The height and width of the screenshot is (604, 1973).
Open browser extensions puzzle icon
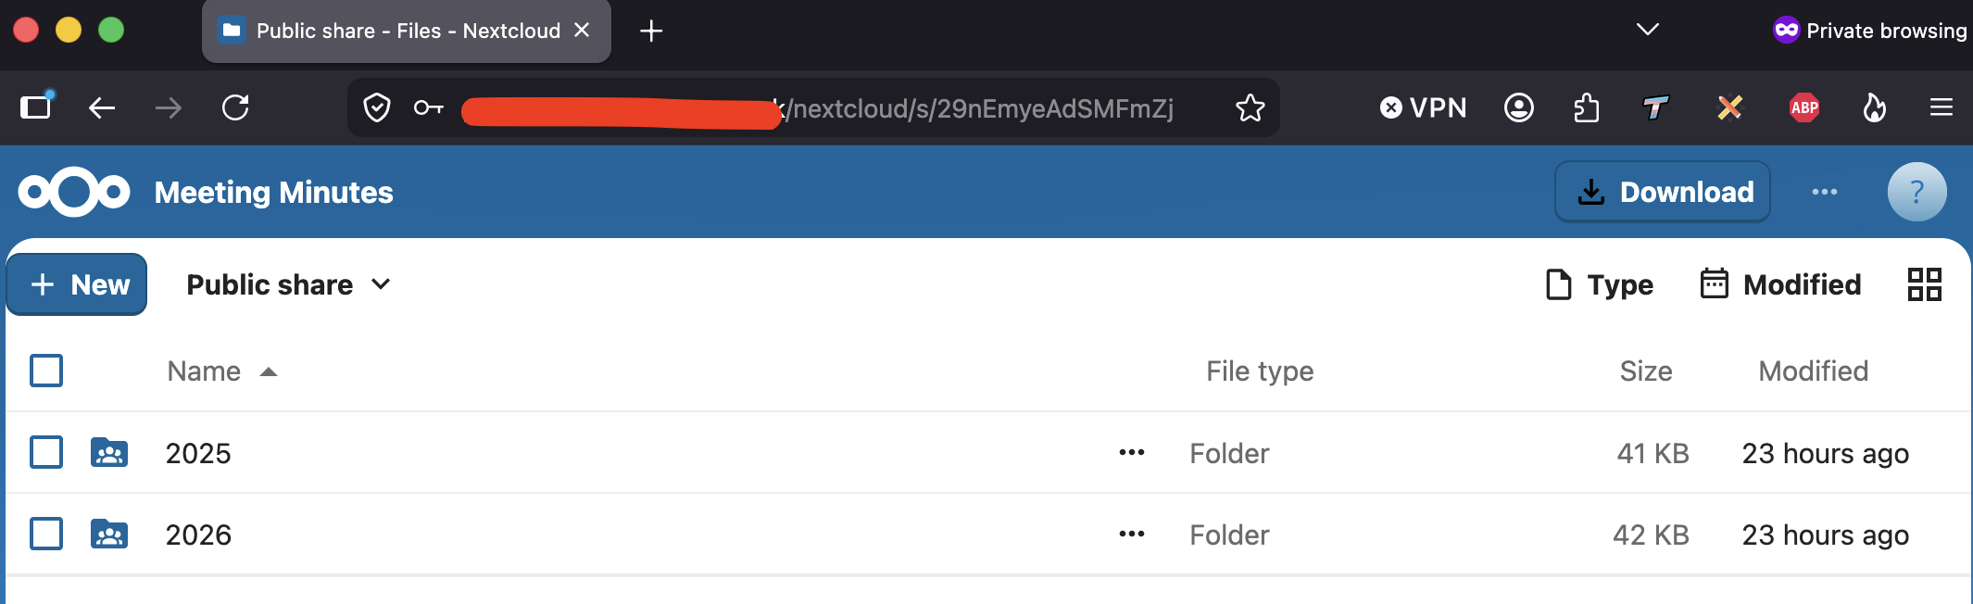(1587, 108)
